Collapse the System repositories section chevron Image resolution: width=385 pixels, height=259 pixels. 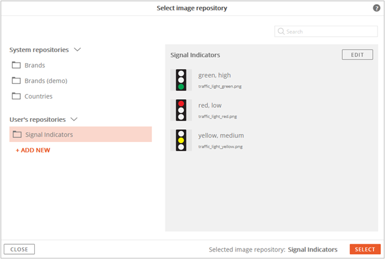[x=77, y=50]
